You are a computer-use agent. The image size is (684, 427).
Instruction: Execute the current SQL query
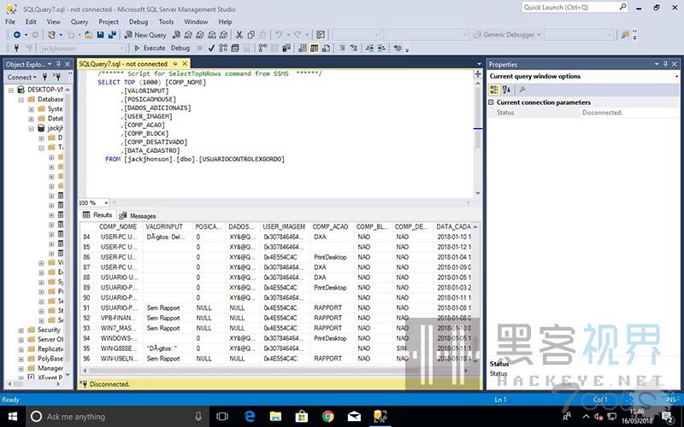coord(149,49)
